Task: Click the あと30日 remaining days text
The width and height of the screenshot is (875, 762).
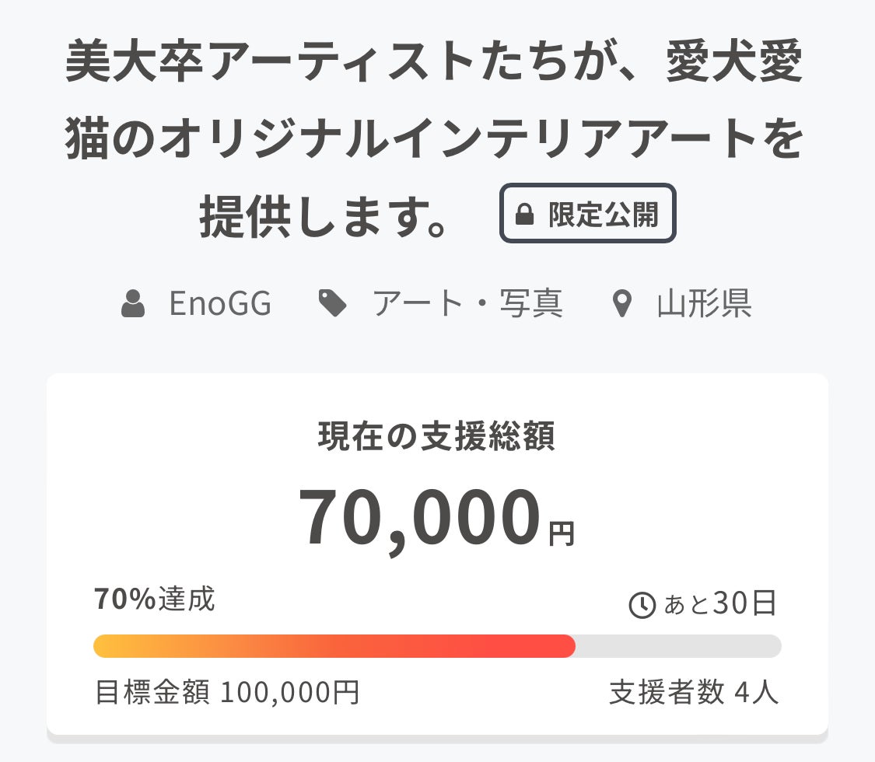Action: click(719, 604)
